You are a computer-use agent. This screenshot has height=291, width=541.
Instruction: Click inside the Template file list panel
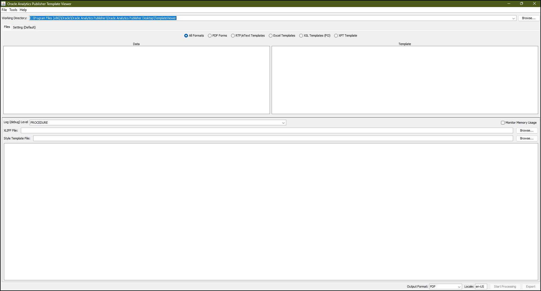(x=405, y=80)
